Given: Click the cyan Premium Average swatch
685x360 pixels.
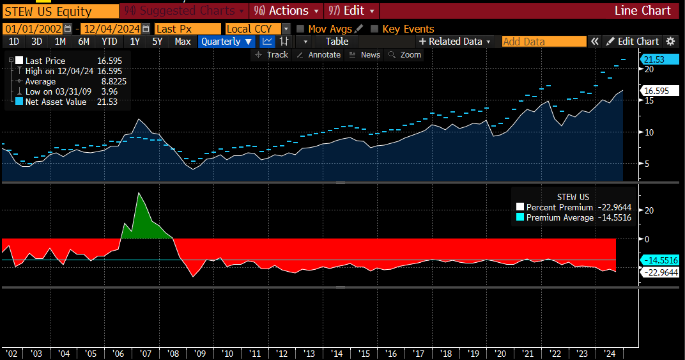Looking at the screenshot, I should click(520, 217).
